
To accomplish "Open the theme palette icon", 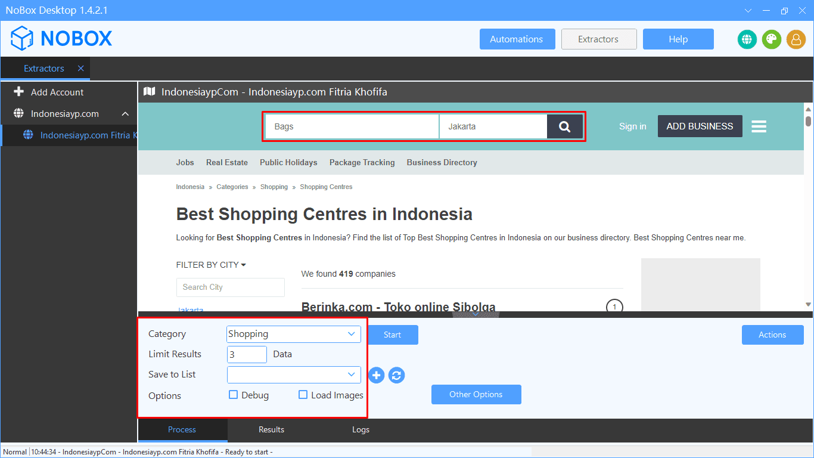I will pyautogui.click(x=772, y=39).
